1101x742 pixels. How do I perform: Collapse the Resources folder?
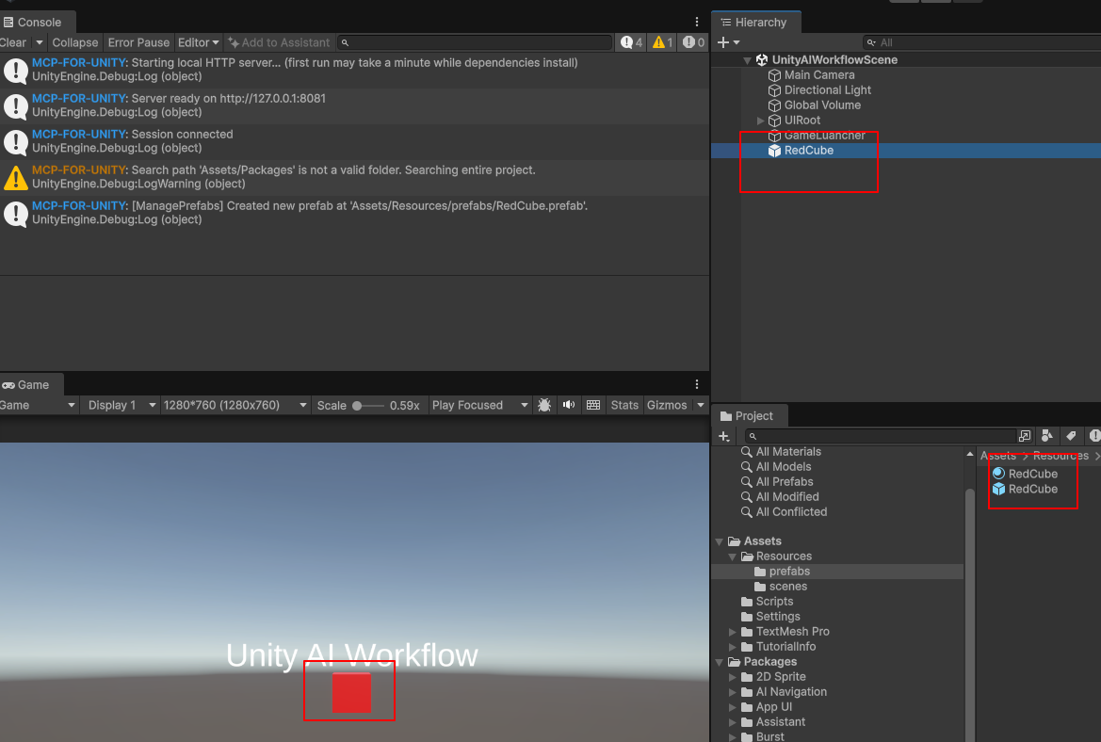733,556
